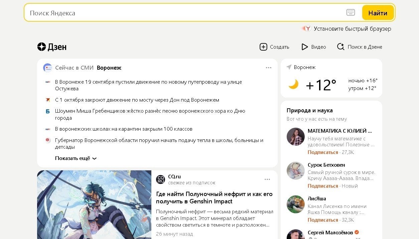This screenshot has height=239, width=419.
Task: Click article description about Полуночный нефрит
Action: click(215, 218)
